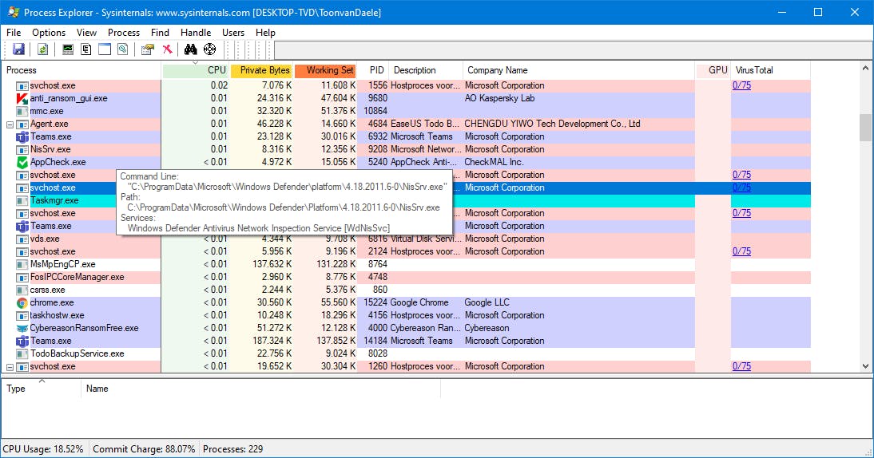Click the binoculars Find Handle icon
The image size is (874, 458).
point(191,49)
